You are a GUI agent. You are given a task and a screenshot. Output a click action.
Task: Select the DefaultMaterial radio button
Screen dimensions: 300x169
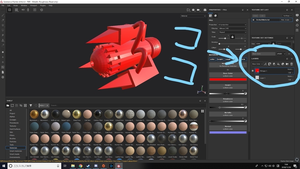click(x=253, y=20)
